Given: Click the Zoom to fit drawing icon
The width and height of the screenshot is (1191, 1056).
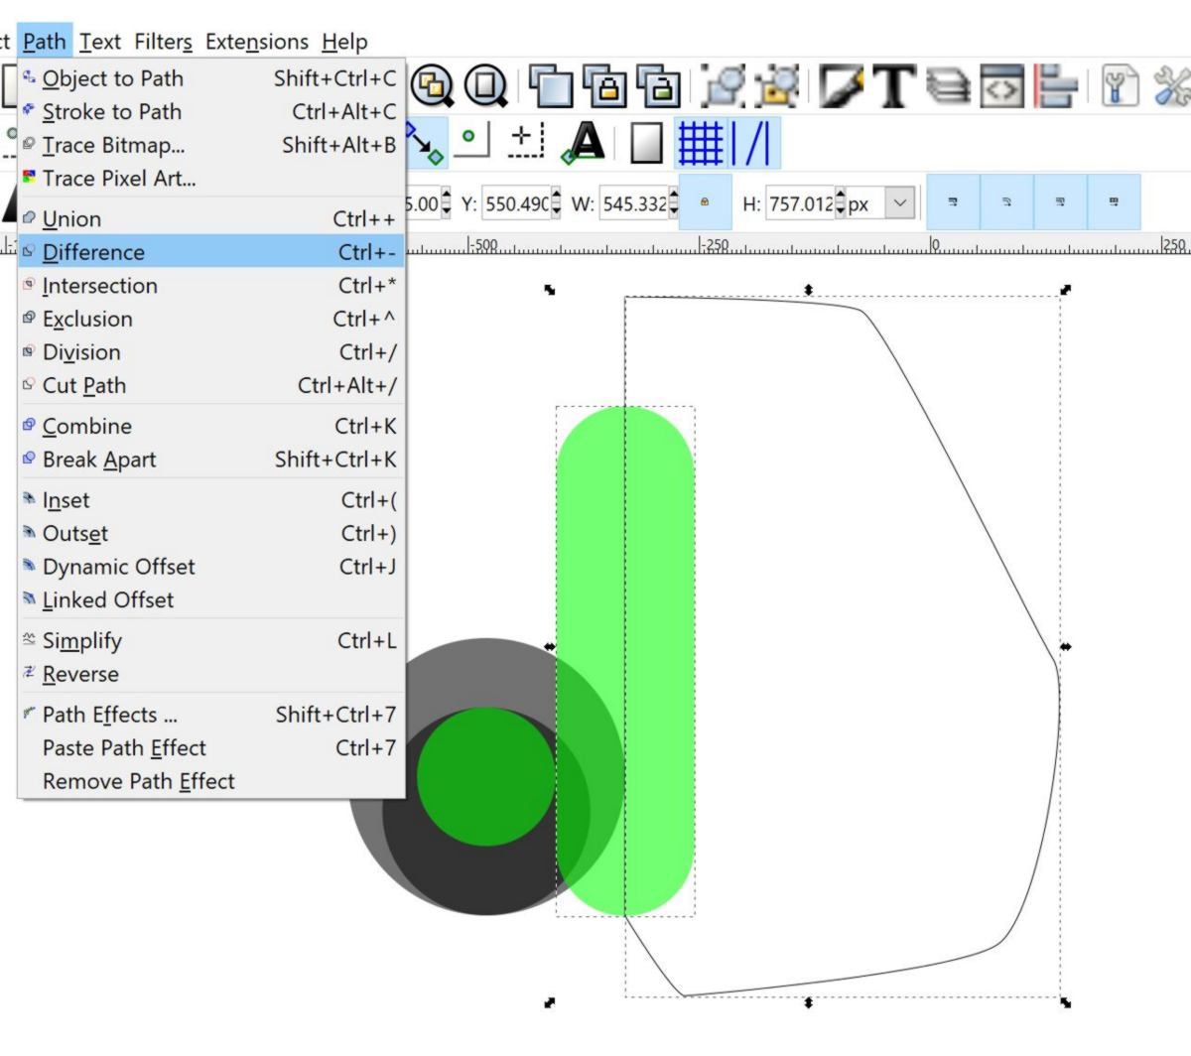Looking at the screenshot, I should point(432,86).
